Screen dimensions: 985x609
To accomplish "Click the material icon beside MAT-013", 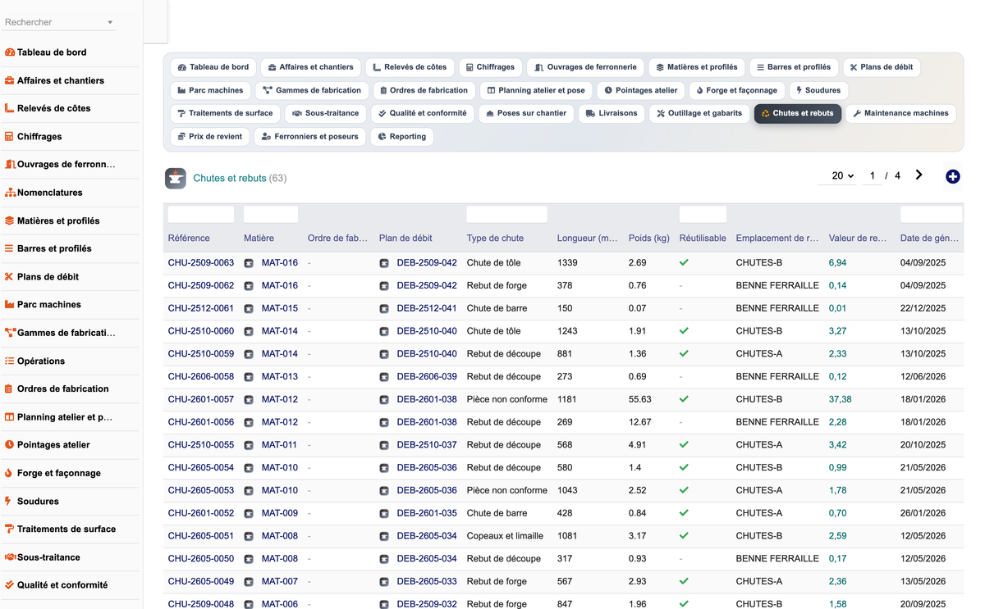I will [x=249, y=377].
